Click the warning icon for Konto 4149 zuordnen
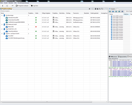This screenshot has width=132, height=105. [111, 16]
